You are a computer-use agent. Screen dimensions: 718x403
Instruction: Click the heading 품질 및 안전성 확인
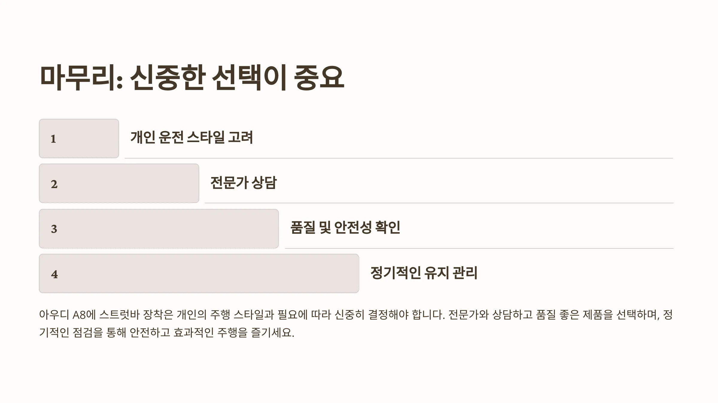pyautogui.click(x=345, y=227)
